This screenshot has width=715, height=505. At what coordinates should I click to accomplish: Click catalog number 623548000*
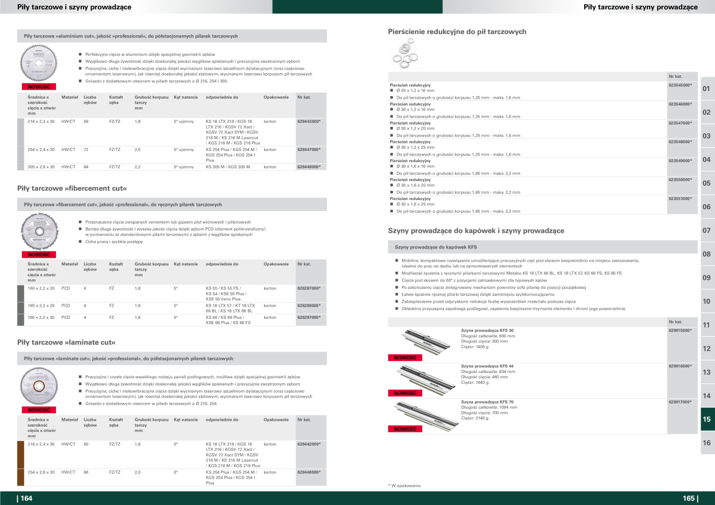click(680, 141)
